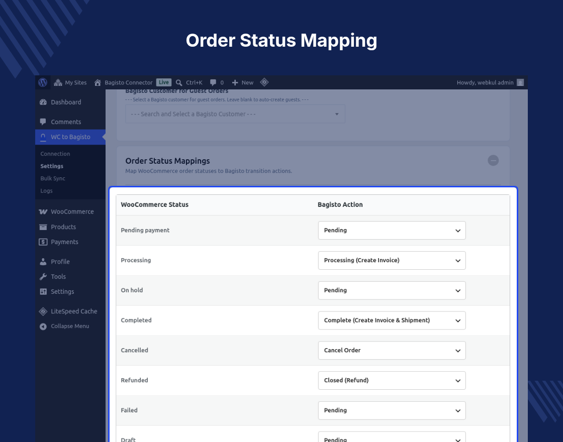The image size is (563, 442).
Task: Click the Comments speech bubble sidebar icon
Action: [x=43, y=122]
